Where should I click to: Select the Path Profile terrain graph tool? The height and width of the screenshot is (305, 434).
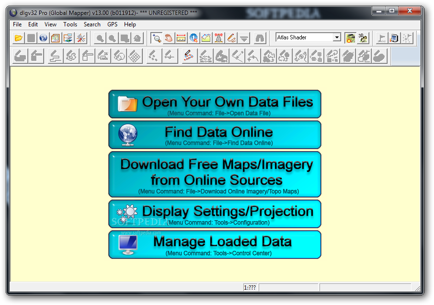(206, 38)
